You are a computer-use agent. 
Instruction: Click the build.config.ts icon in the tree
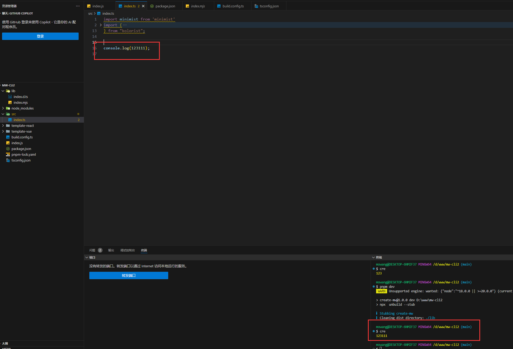(x=8, y=137)
